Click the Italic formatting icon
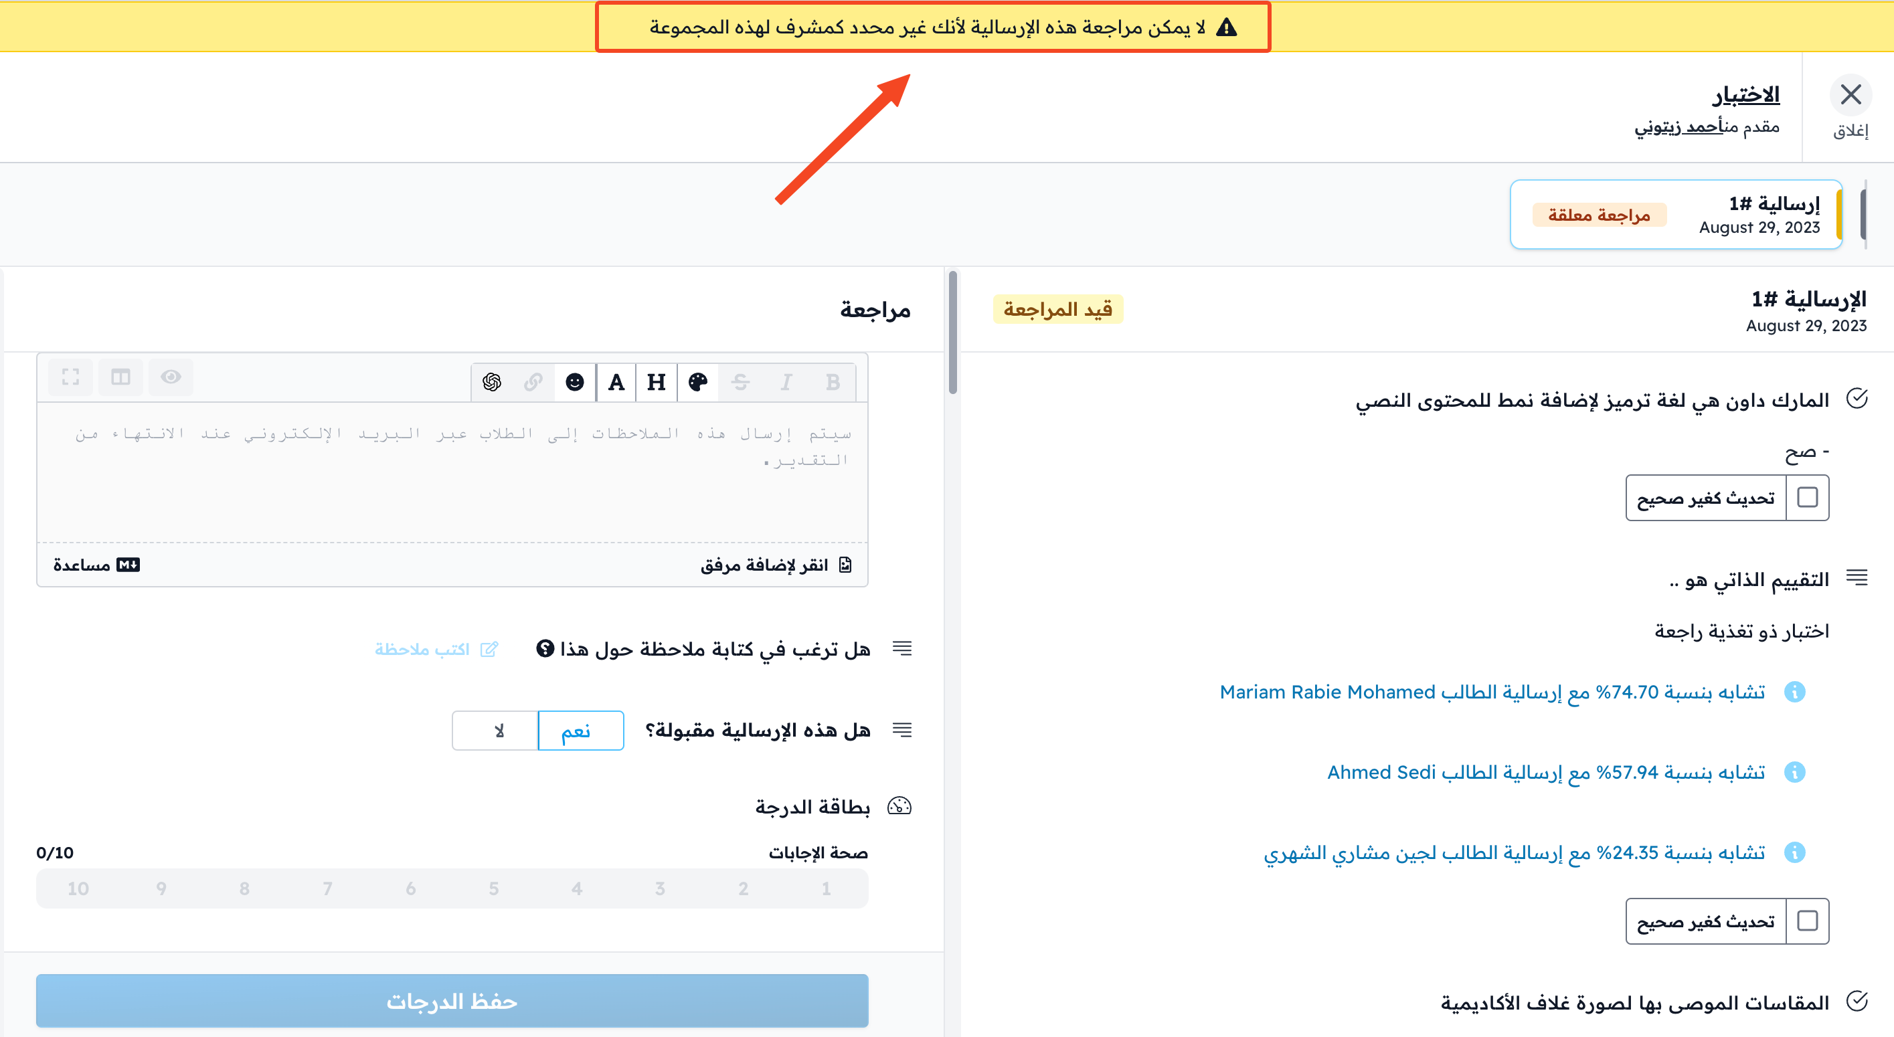 click(x=786, y=381)
